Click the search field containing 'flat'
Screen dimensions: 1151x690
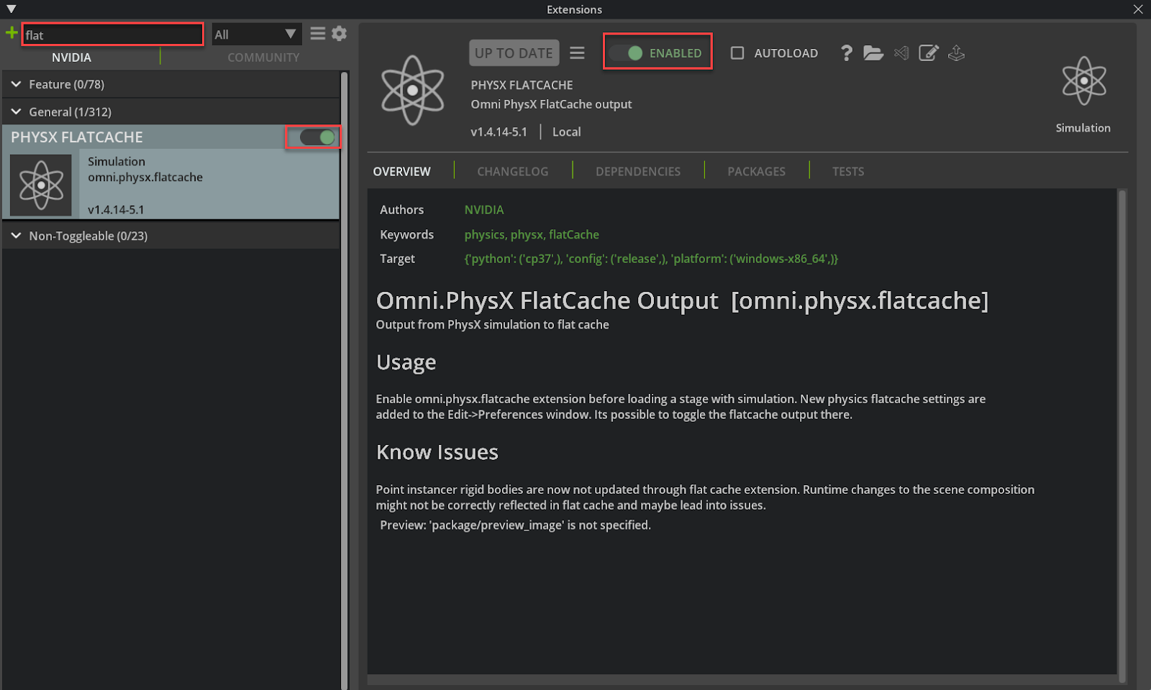click(113, 34)
